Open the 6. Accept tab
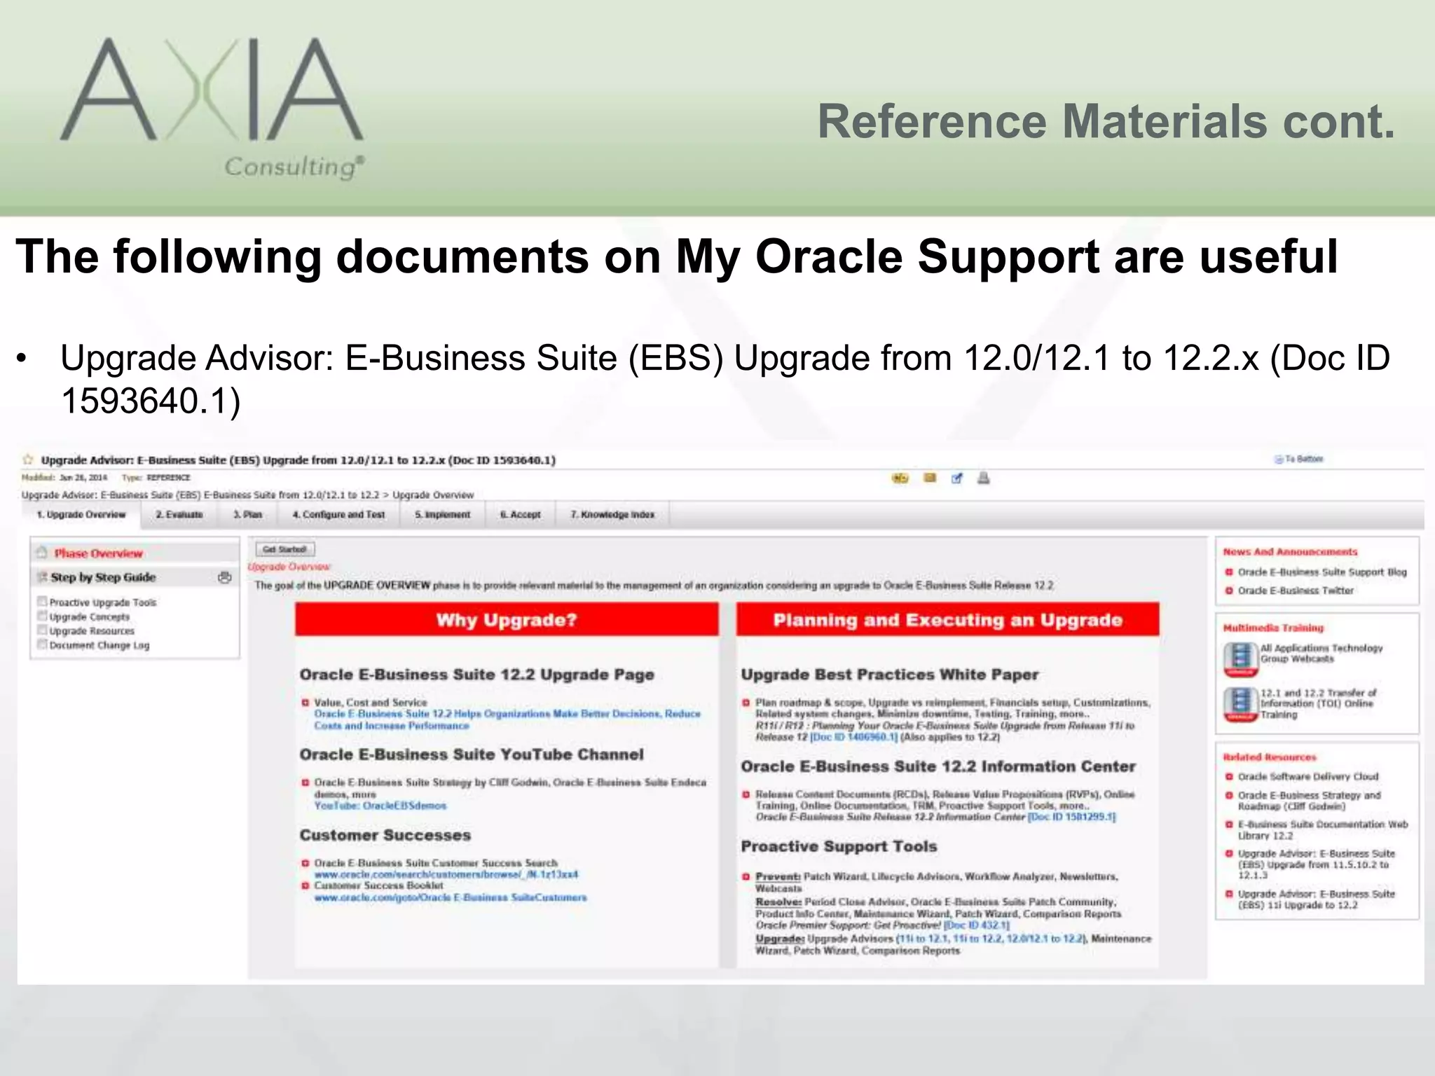 click(x=520, y=515)
